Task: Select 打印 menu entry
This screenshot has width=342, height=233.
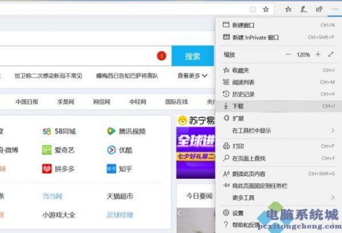Action: click(x=279, y=146)
